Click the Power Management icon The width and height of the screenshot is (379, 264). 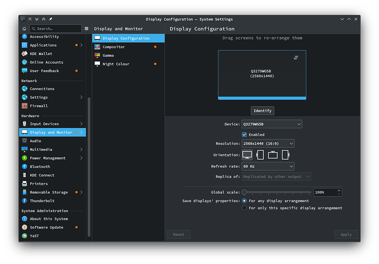click(x=24, y=158)
